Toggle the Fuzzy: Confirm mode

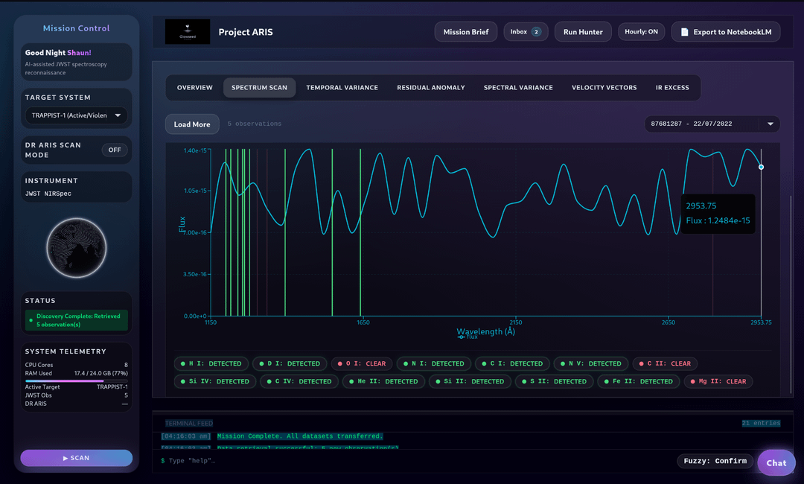pyautogui.click(x=715, y=461)
